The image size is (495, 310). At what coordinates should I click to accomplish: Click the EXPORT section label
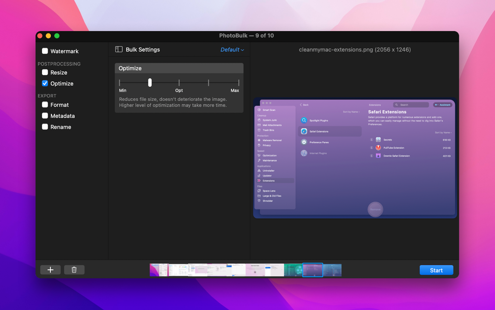47,96
